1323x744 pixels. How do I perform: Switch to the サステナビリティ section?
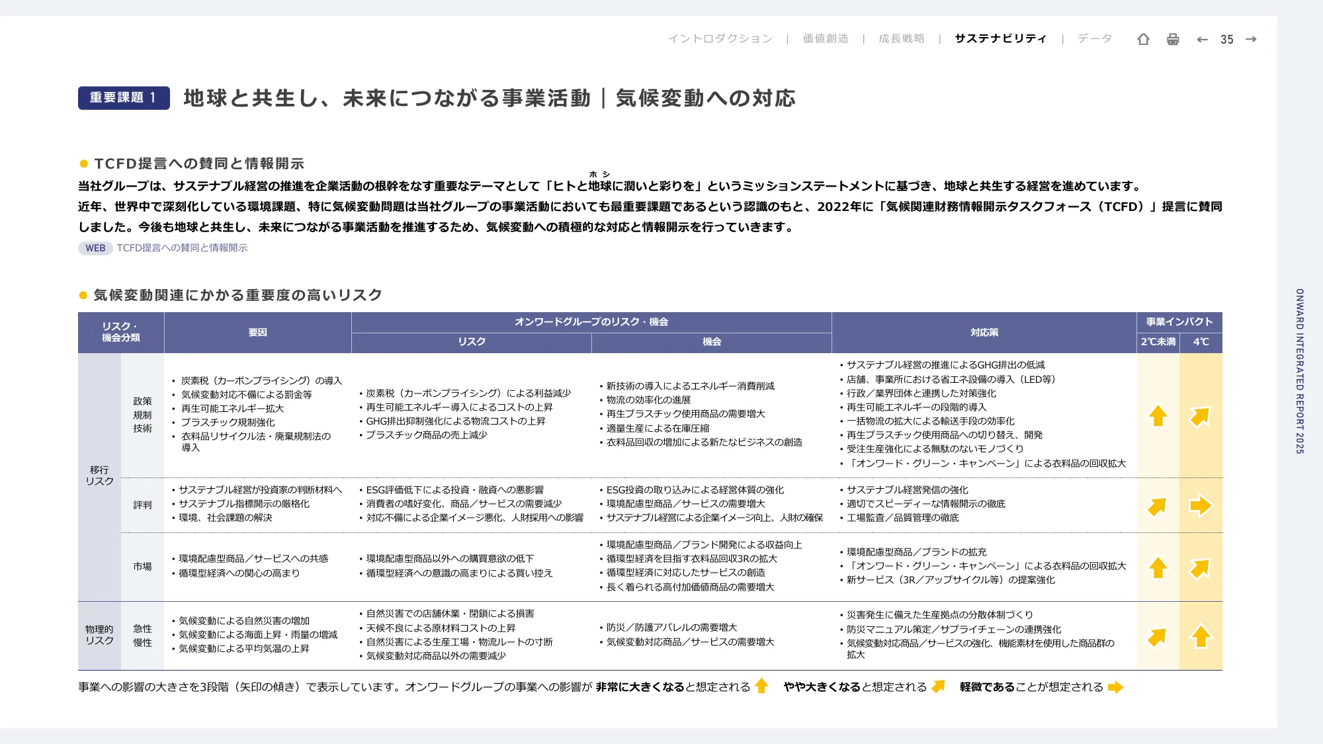pos(1000,39)
